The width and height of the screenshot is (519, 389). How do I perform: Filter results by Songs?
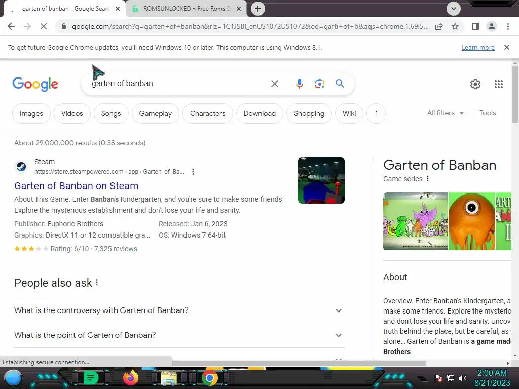(x=111, y=113)
